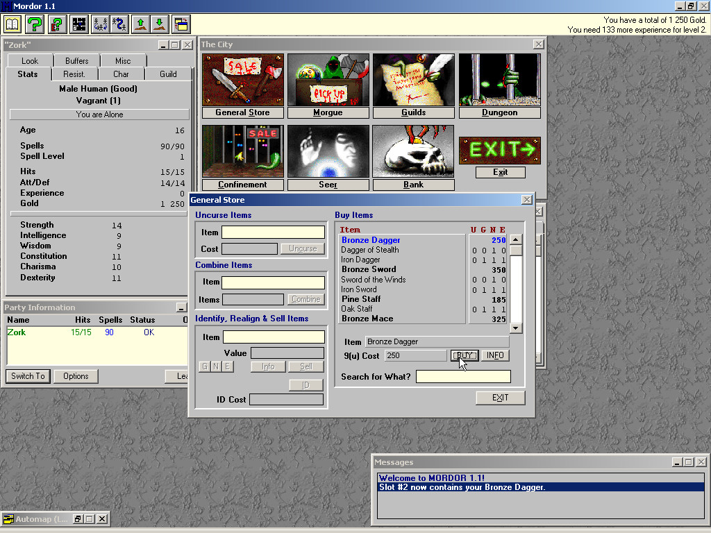This screenshot has height=533, width=711.
Task: Click the green neon EXIT sign picture
Action: (x=500, y=150)
